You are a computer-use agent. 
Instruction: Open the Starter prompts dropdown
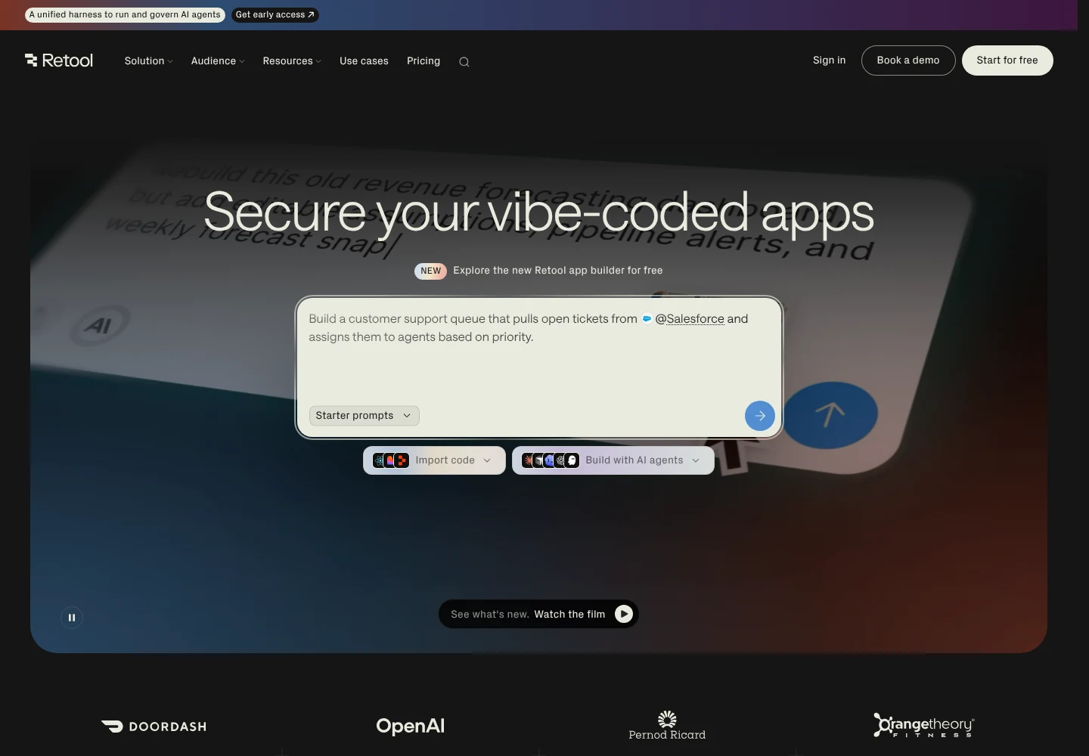coord(364,416)
